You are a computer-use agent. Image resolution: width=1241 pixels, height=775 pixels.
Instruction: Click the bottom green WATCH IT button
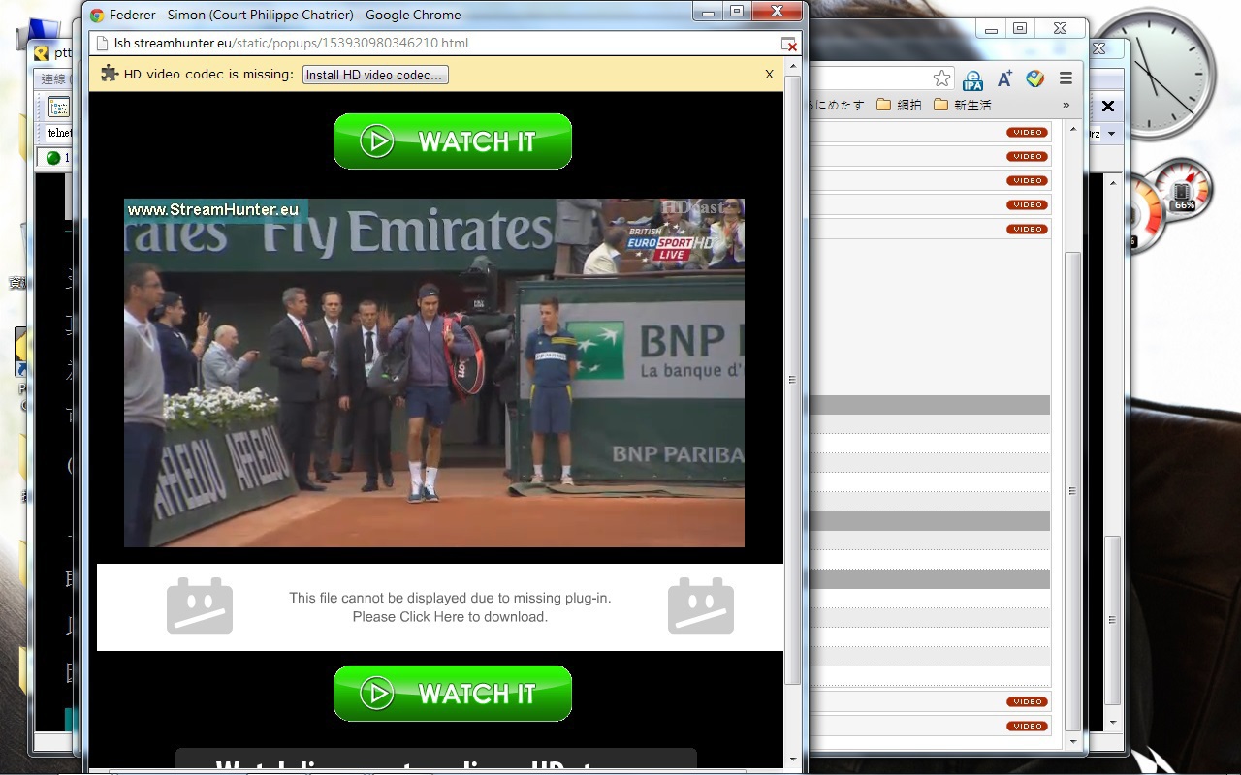453,694
